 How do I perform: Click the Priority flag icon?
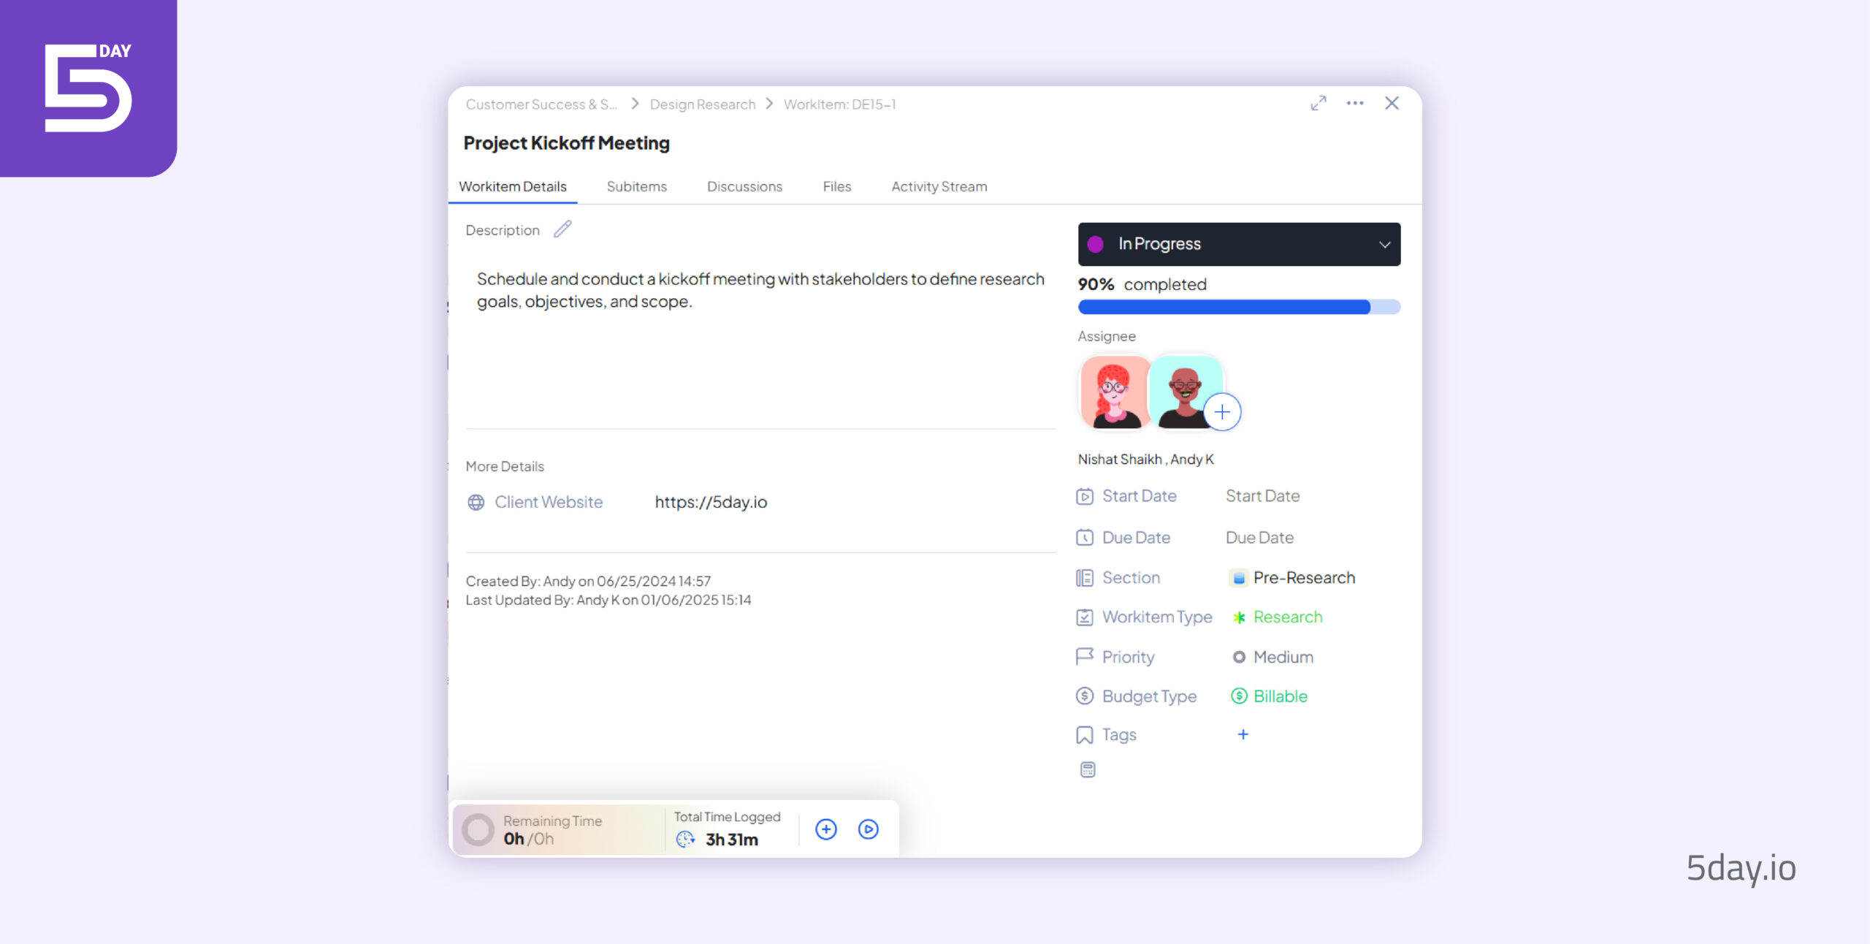point(1085,656)
